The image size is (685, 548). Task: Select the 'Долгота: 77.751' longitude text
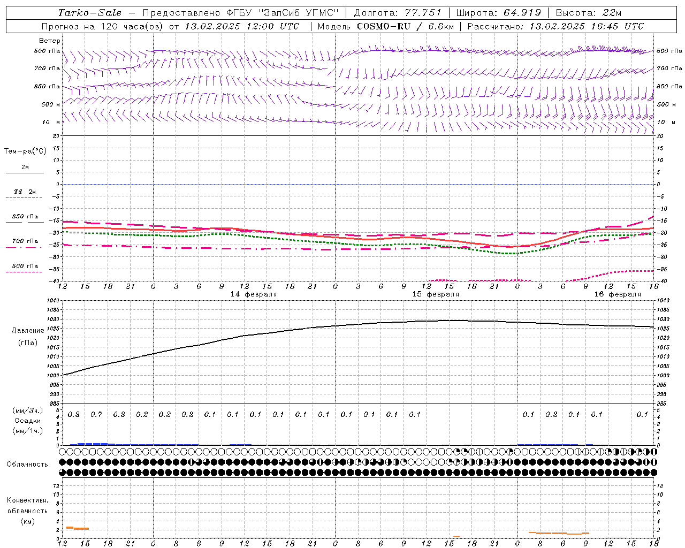pos(398,13)
